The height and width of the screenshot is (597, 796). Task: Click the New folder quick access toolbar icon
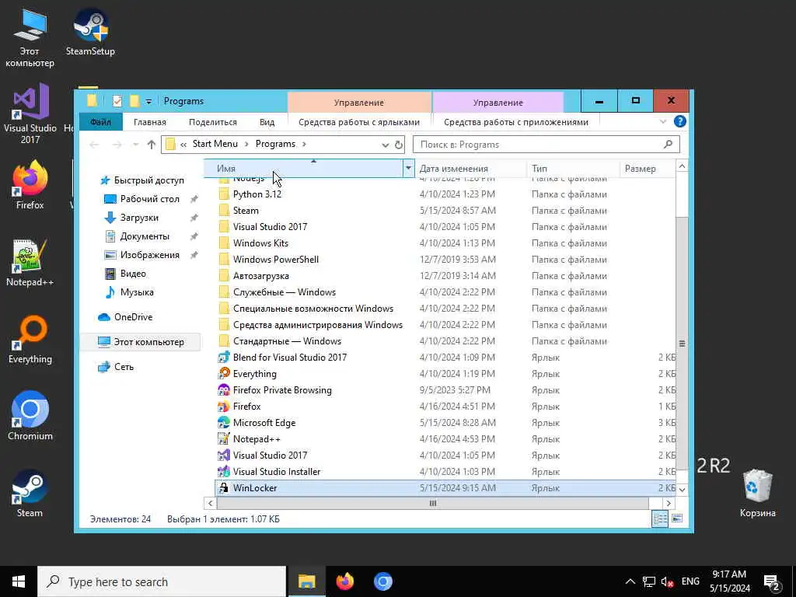click(134, 101)
